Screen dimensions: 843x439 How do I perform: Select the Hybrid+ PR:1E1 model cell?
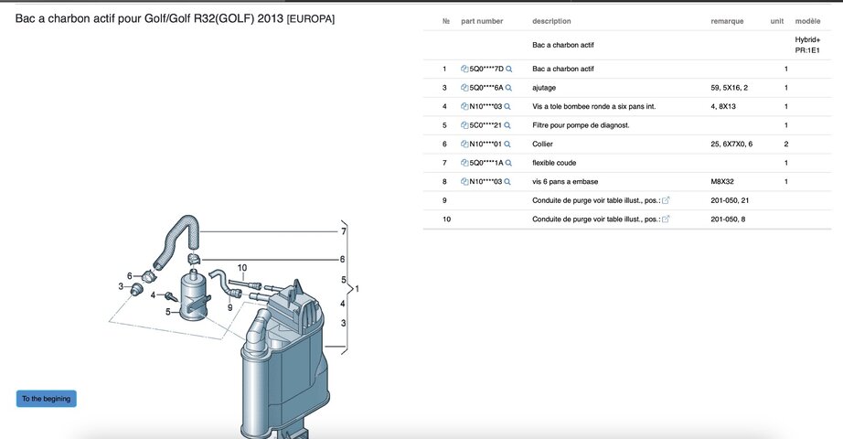point(807,45)
